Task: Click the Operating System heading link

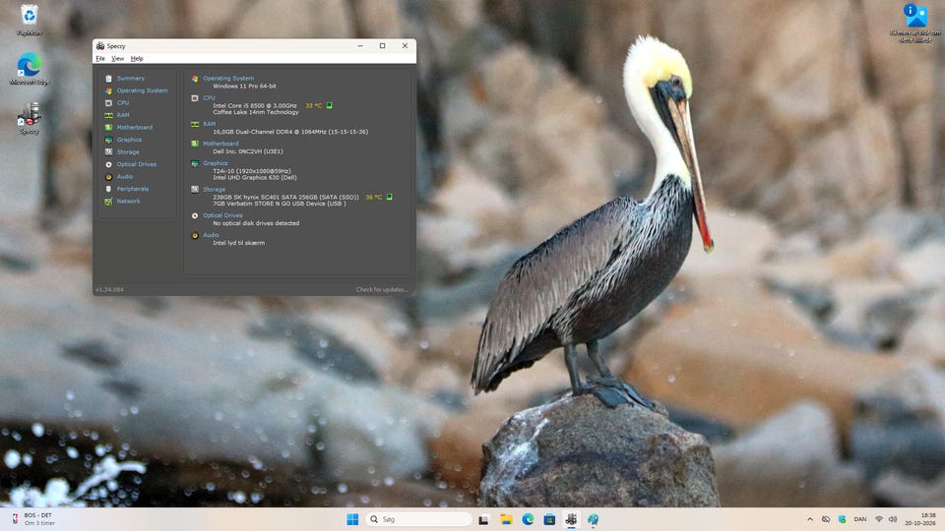Action: 227,79
